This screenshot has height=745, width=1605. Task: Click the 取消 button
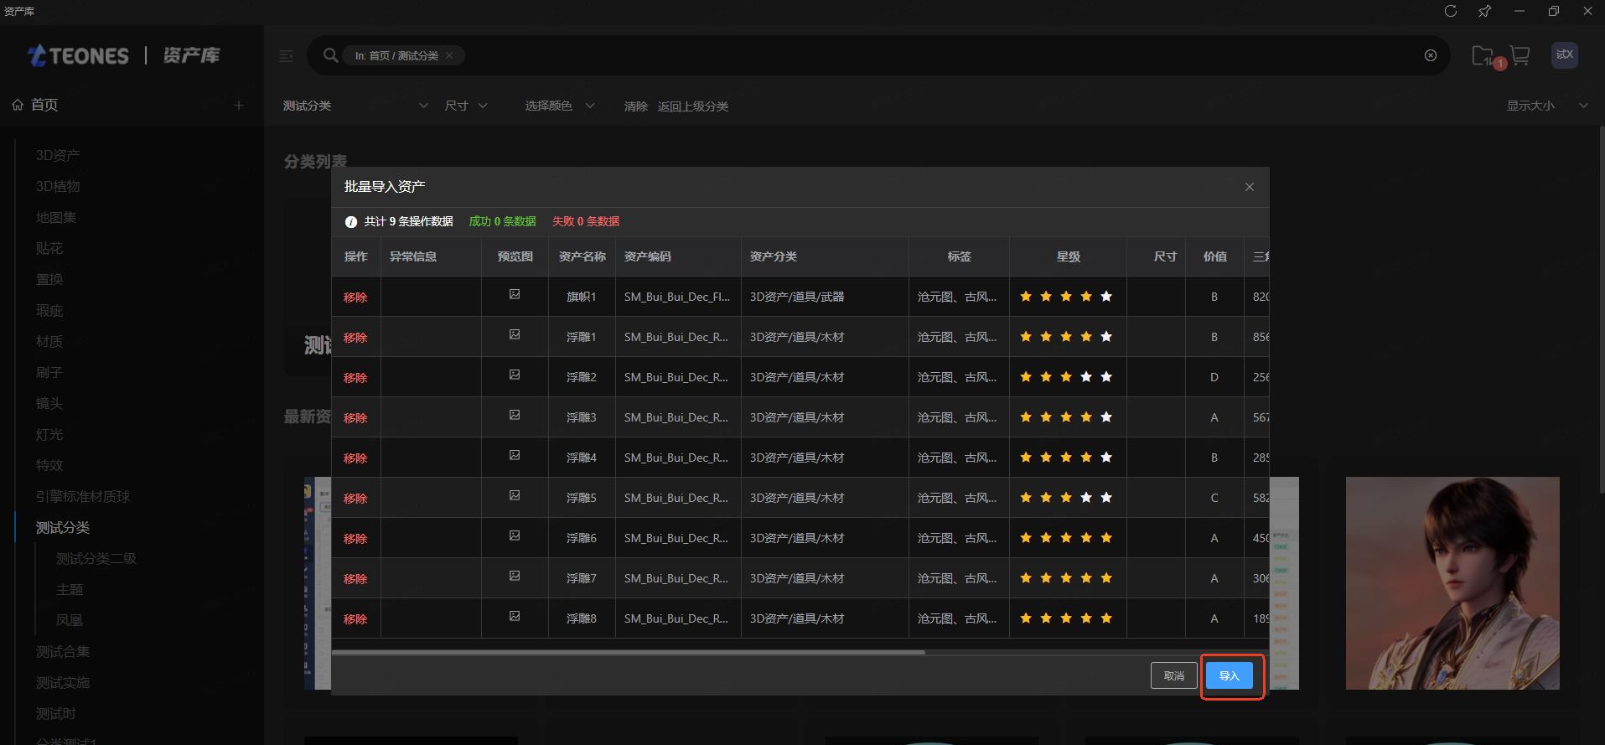pyautogui.click(x=1173, y=675)
